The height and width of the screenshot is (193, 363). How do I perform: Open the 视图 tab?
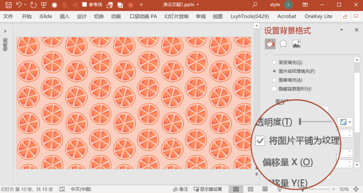217,16
